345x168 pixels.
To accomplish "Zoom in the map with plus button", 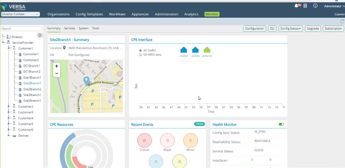I will point(57,66).
